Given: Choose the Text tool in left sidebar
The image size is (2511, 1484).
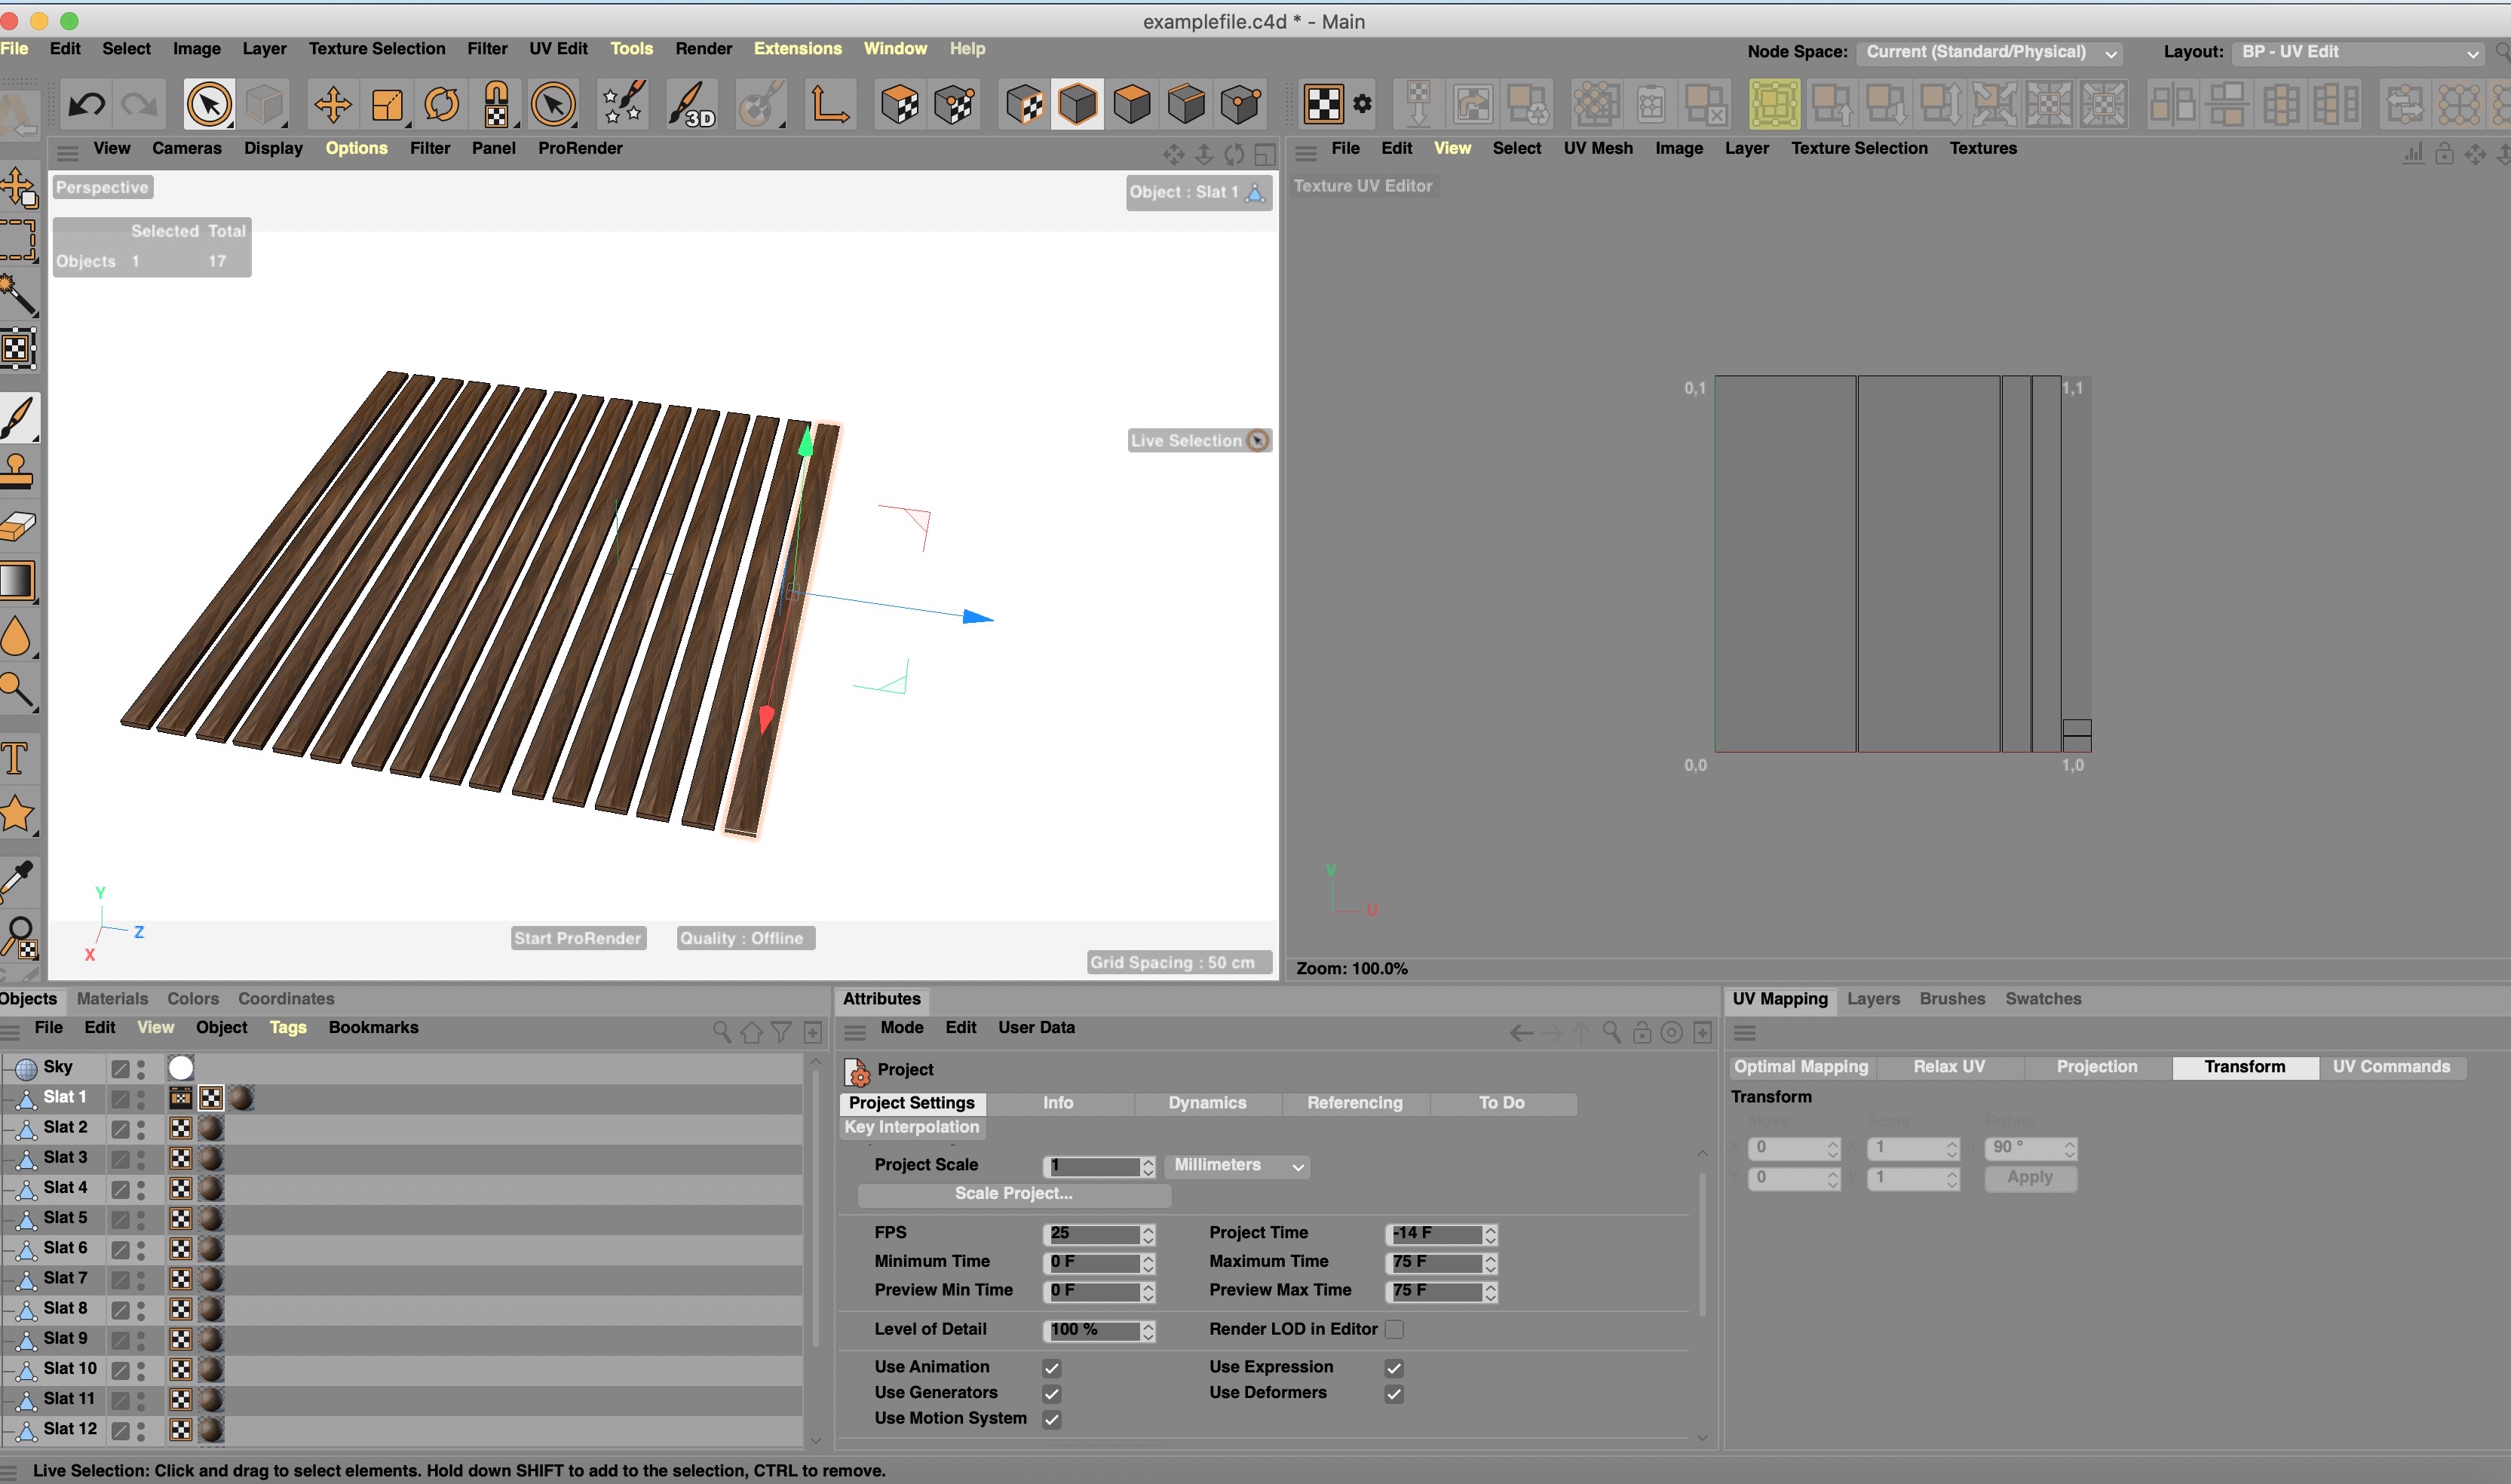Looking at the screenshot, I should point(15,758).
